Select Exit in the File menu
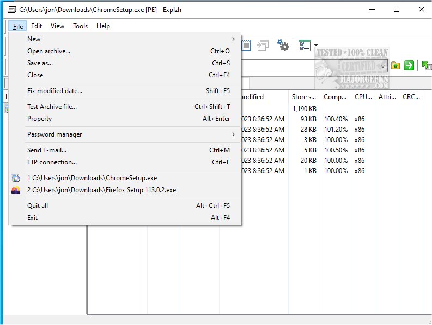This screenshot has width=432, height=325. click(x=125, y=218)
